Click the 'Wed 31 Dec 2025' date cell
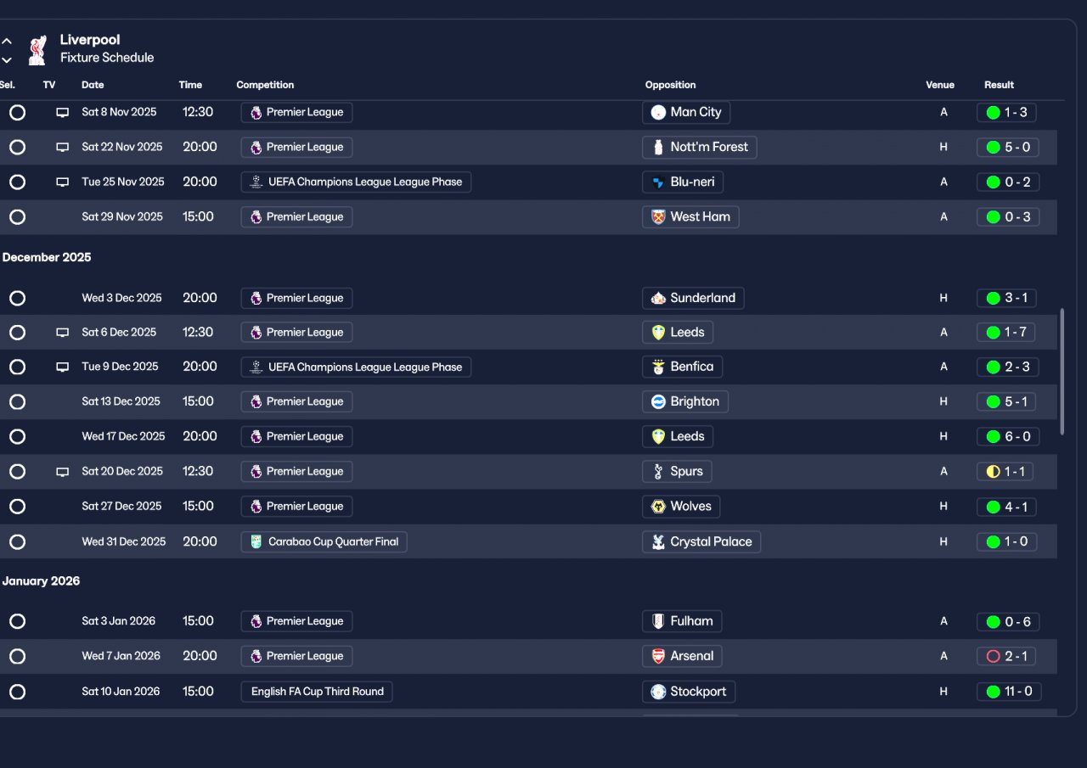This screenshot has height=768, width=1087. tap(124, 541)
